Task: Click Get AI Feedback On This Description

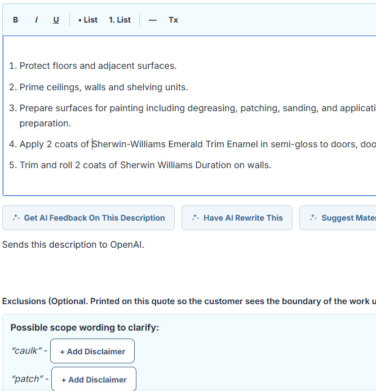Action: pos(89,218)
